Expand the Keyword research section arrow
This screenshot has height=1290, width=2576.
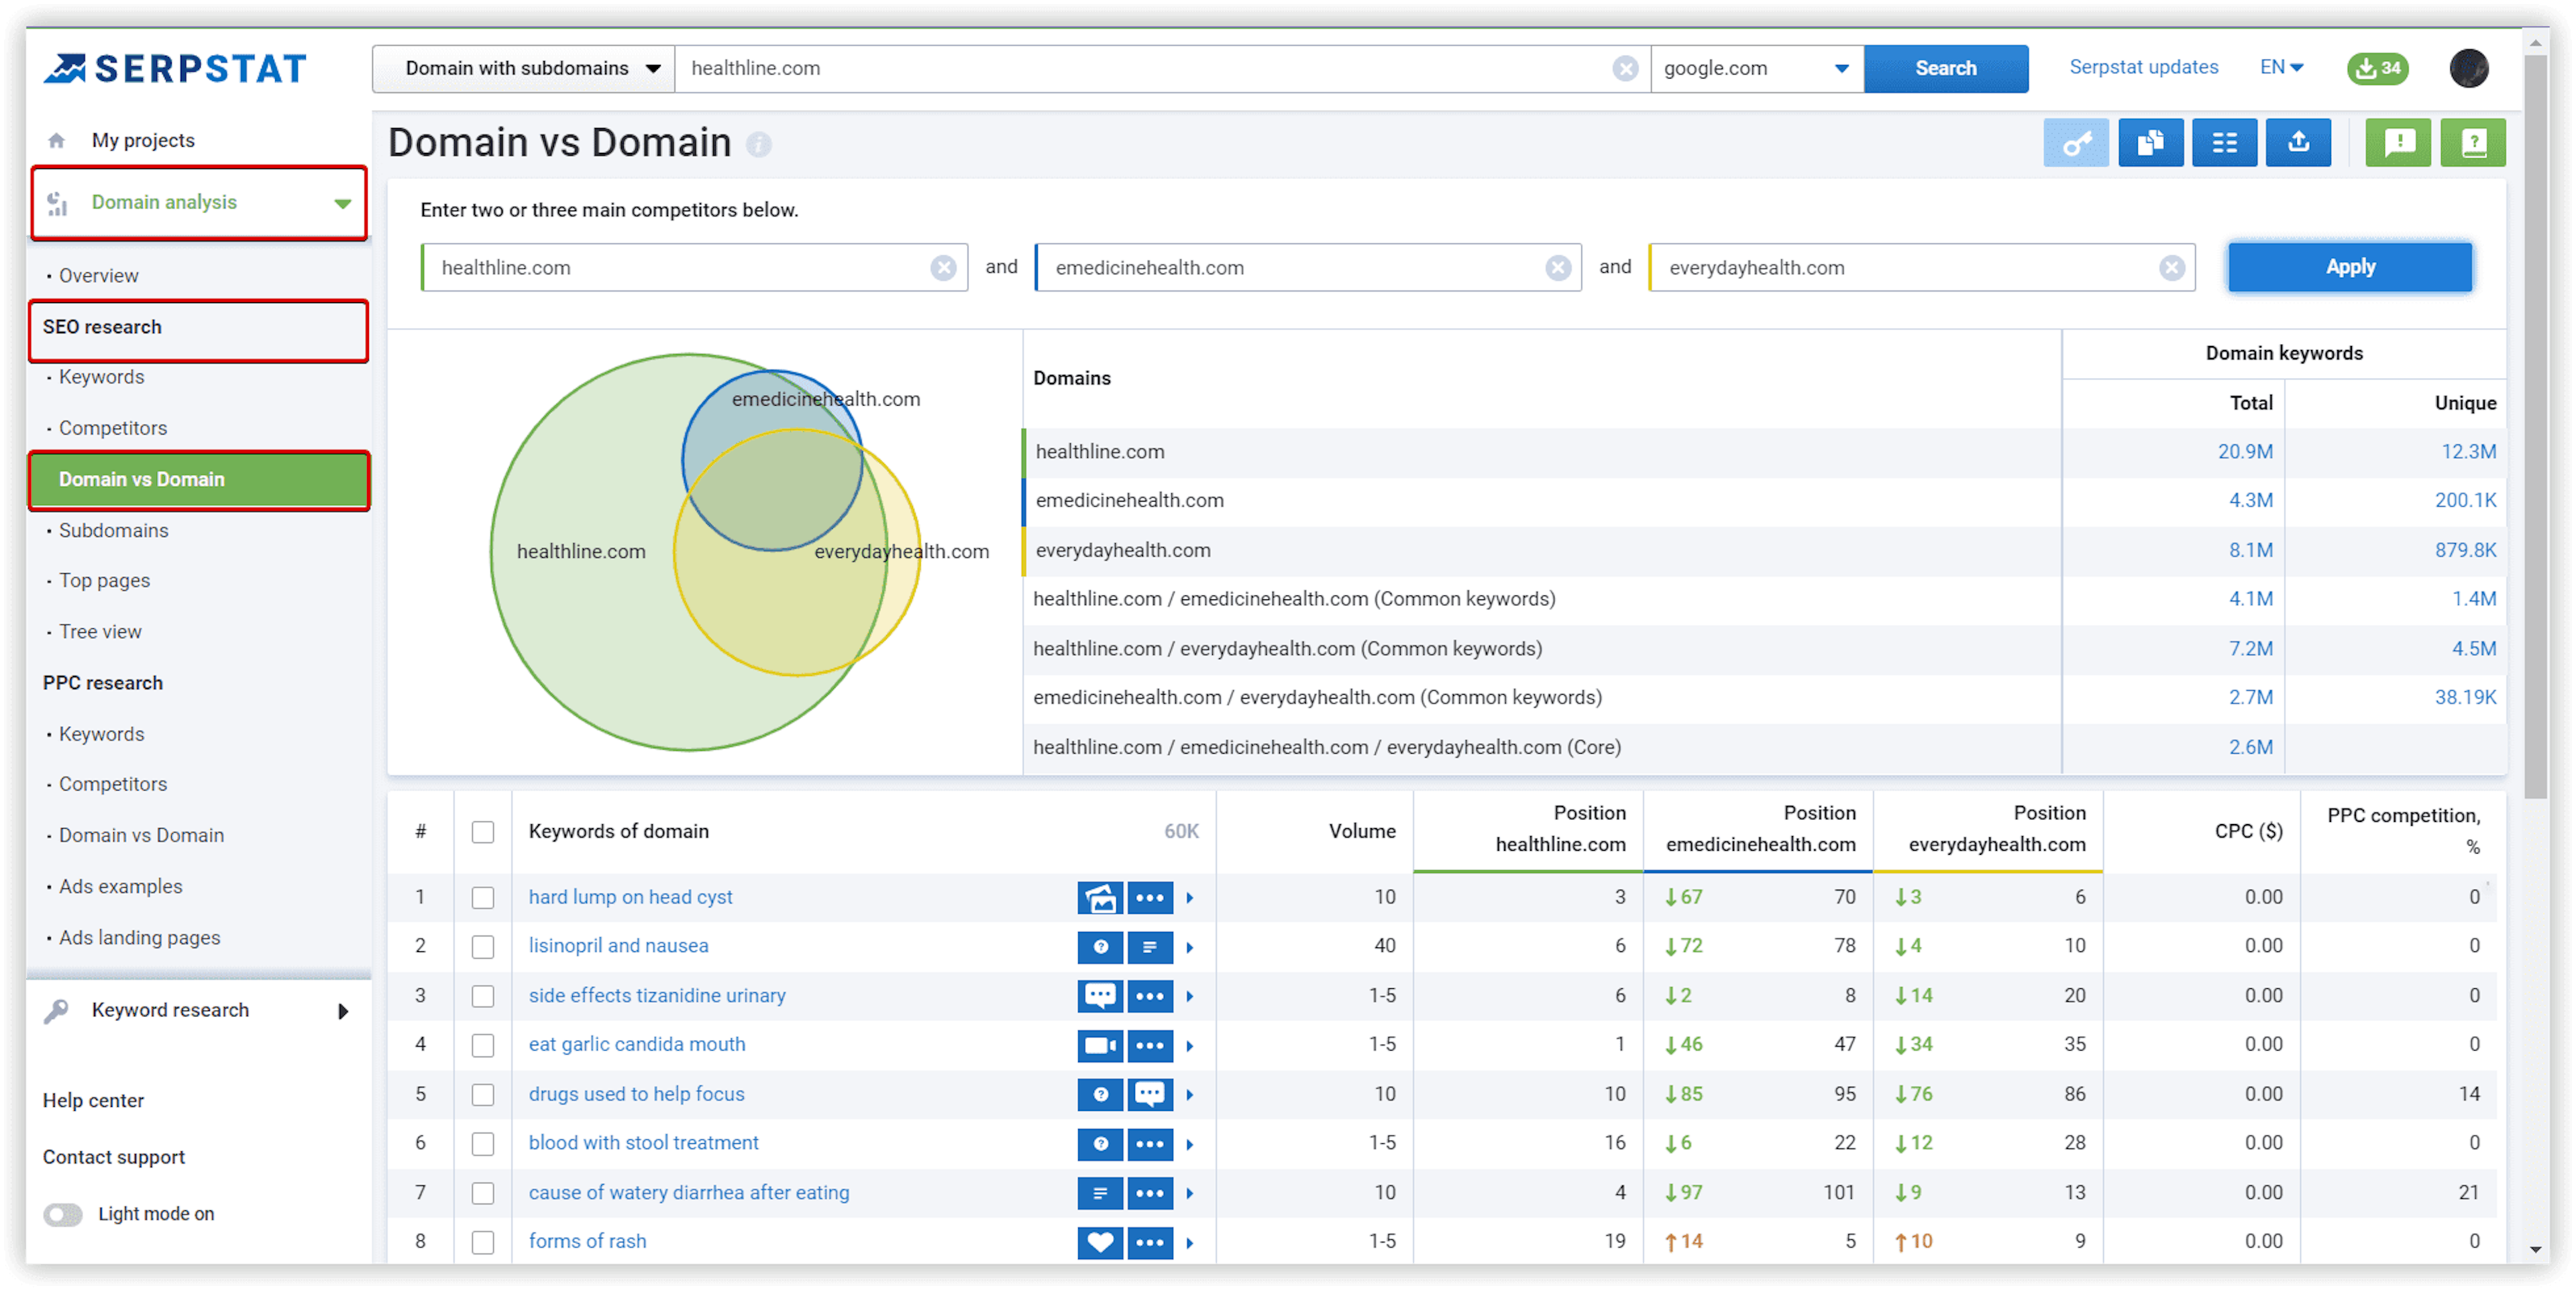pos(343,1011)
